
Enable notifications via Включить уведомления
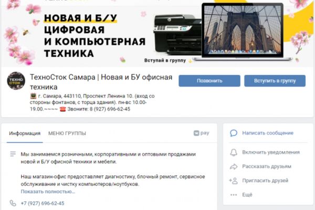(271, 152)
